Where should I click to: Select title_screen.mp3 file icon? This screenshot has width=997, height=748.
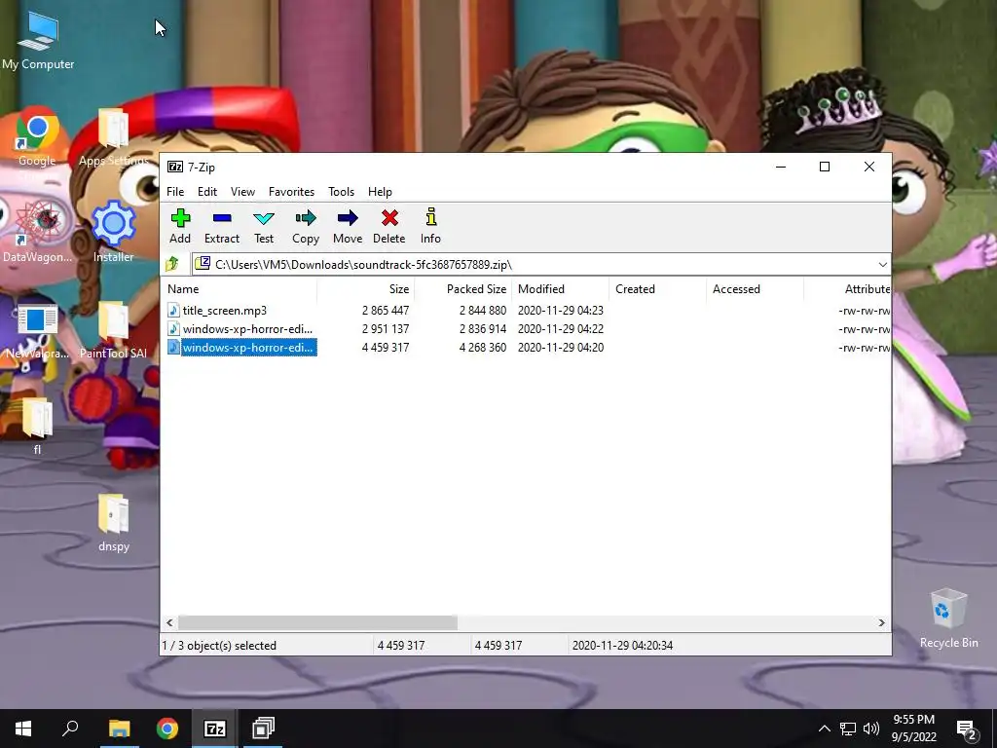173,311
